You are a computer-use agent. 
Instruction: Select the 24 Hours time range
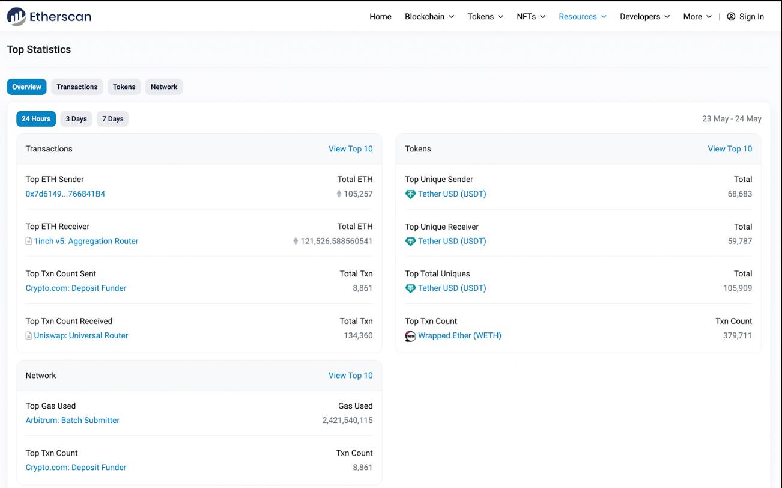(x=36, y=118)
